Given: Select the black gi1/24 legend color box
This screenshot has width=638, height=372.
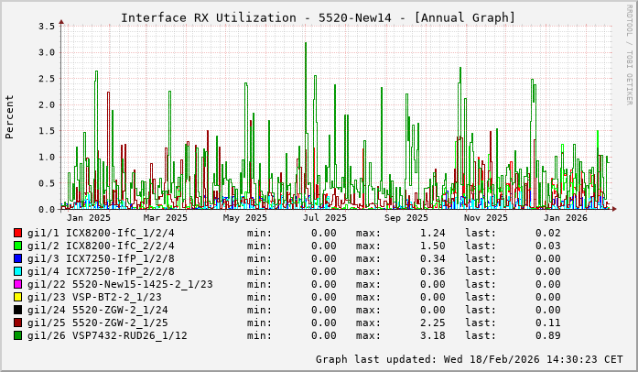Looking at the screenshot, I should (18, 310).
